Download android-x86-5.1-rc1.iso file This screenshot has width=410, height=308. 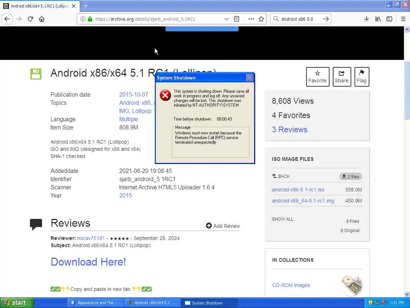click(298, 190)
